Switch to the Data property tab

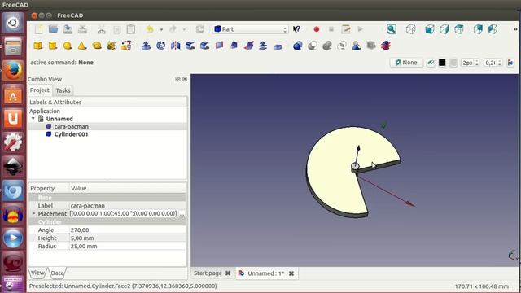[x=57, y=273]
